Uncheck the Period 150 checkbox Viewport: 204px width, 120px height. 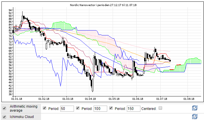point(111,108)
